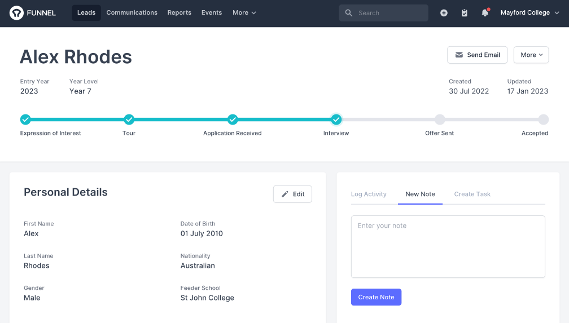
Task: Open the tasks clipboard icon
Action: point(464,13)
